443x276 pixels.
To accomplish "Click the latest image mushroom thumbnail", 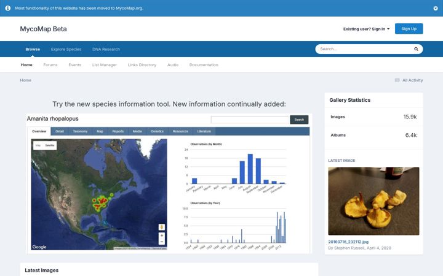I will click(374, 201).
